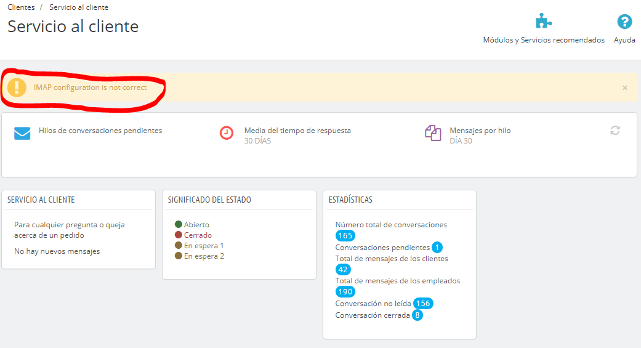The image size is (641, 348).
Task: Click the response time clock icon
Action: (227, 133)
